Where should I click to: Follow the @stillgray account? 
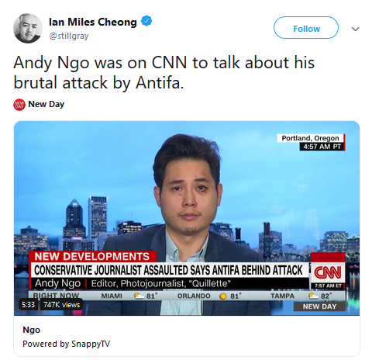tap(306, 28)
